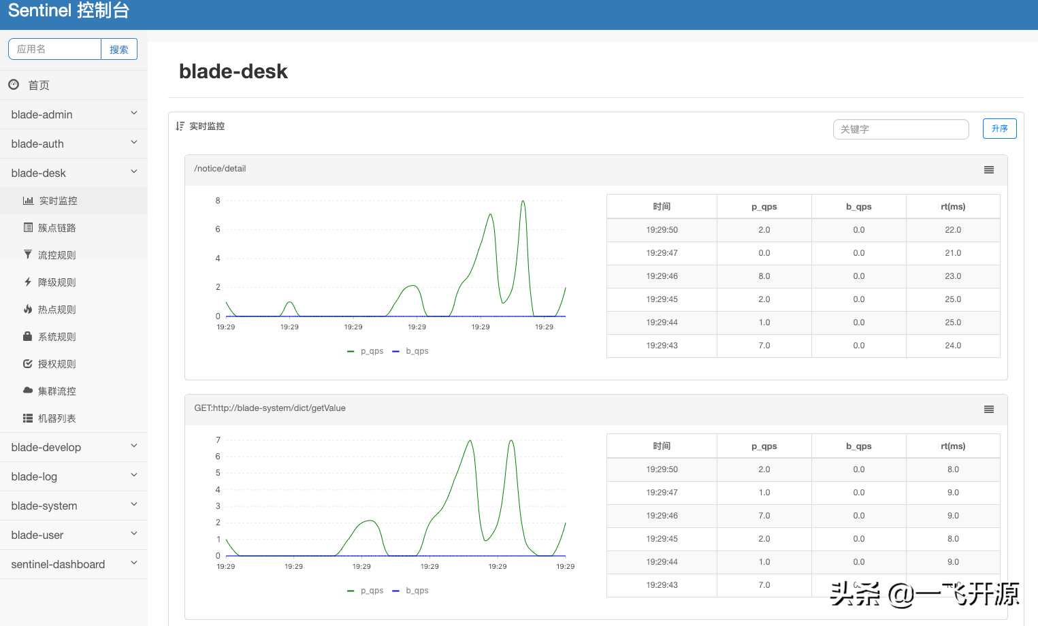Click the 应用名 app name search field
The image size is (1038, 626).
pos(54,49)
